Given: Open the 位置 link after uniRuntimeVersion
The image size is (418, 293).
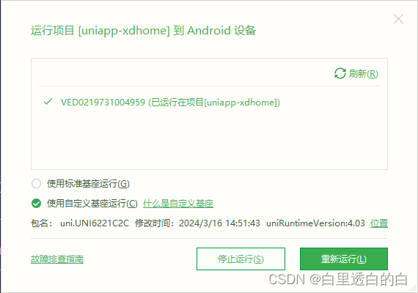Looking at the screenshot, I should (x=379, y=223).
